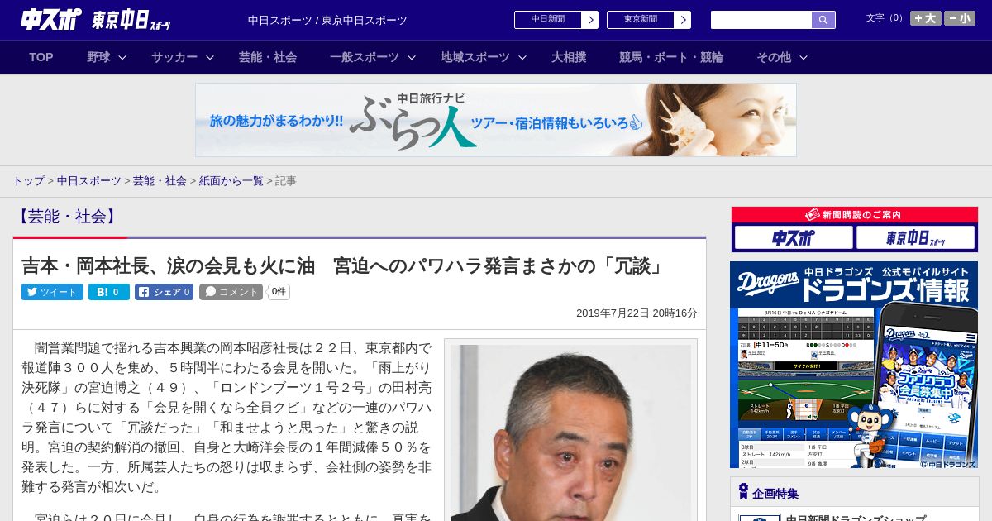992x521 pixels.
Task: Click the 新聞購読のご案内 header banner
Action: pyautogui.click(x=855, y=214)
